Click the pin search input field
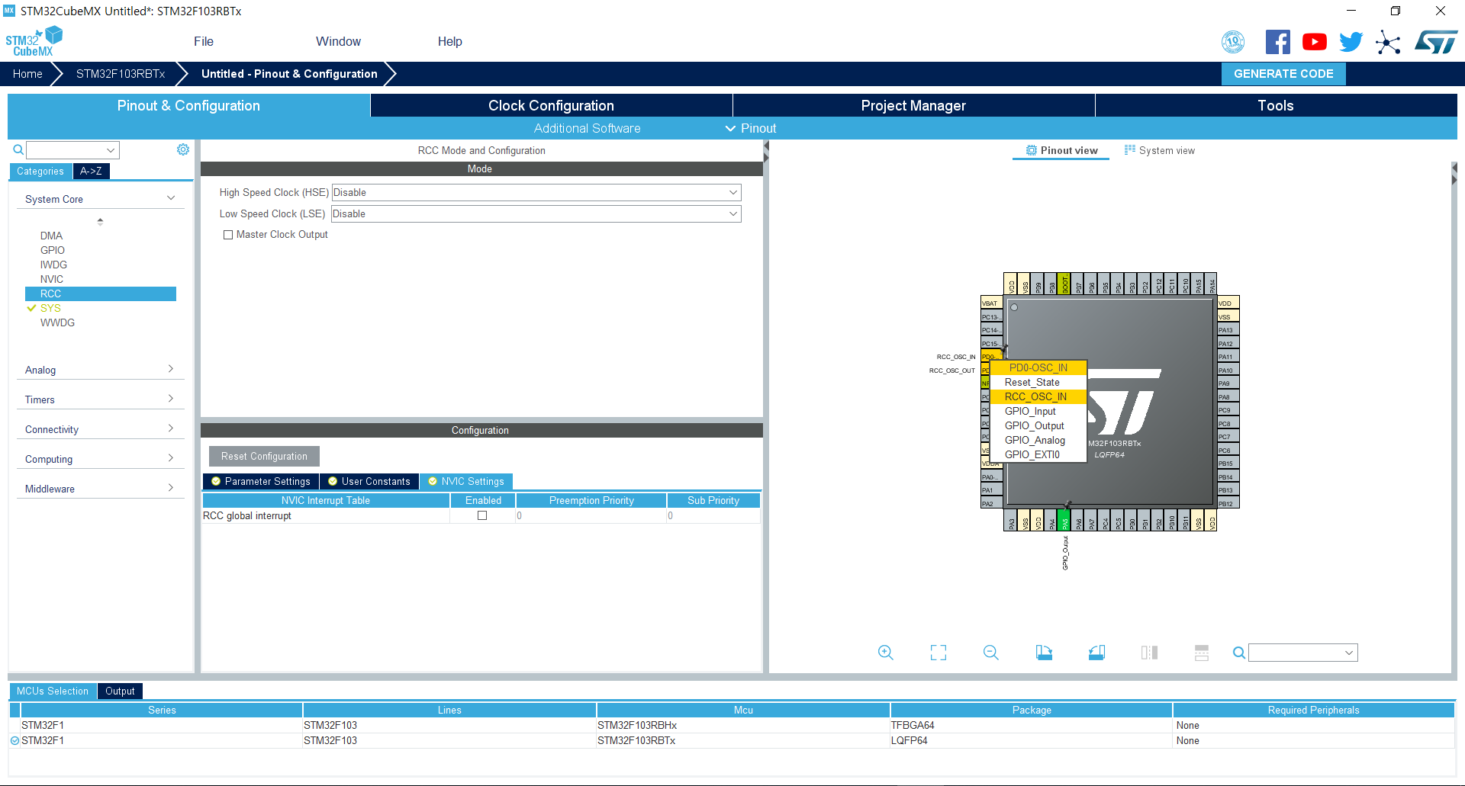The image size is (1465, 786). click(1302, 653)
